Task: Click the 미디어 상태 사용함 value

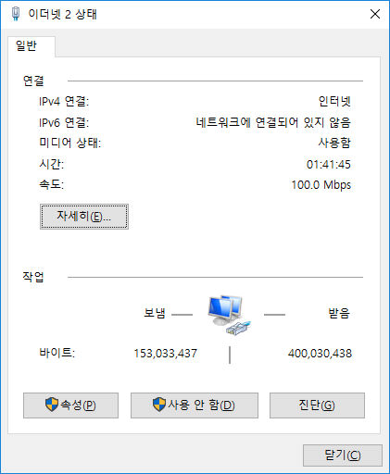Action: click(334, 143)
